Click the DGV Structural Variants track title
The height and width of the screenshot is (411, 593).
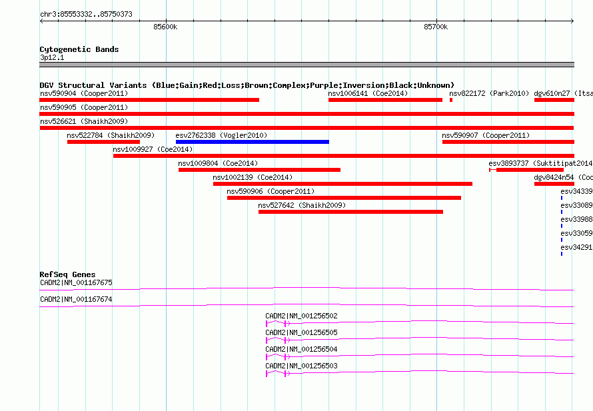tap(247, 85)
